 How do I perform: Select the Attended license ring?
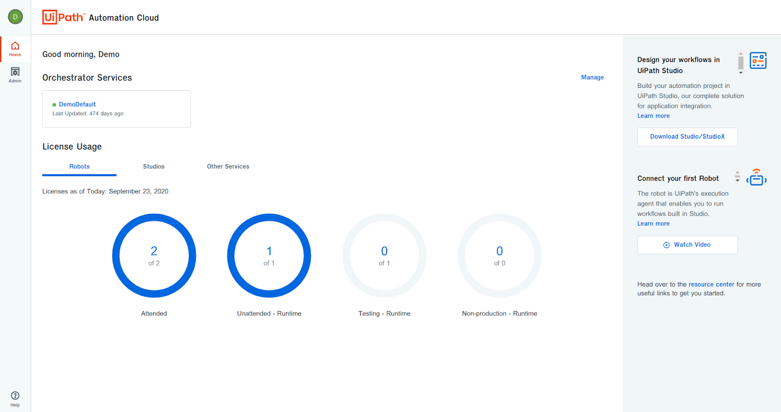tap(154, 255)
